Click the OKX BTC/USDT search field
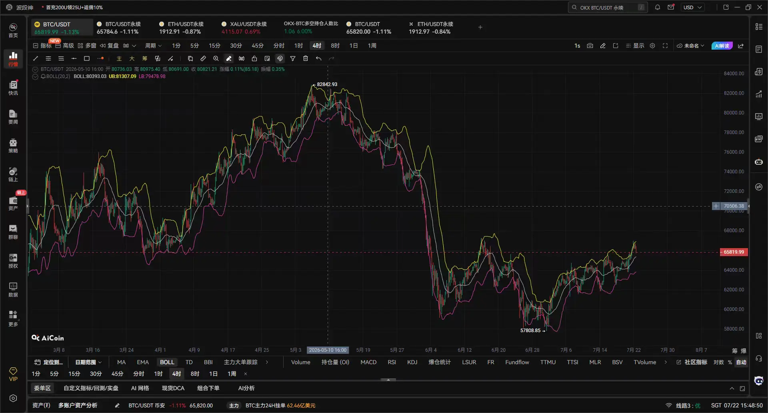Image resolution: width=768 pixels, height=413 pixels. click(x=608, y=7)
